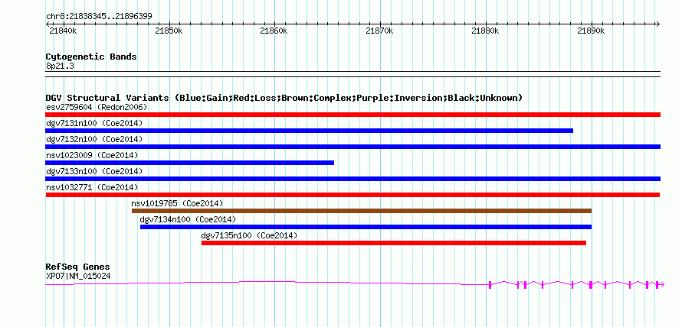Click the dgv7134n100 (Coe2014) label
Screen dimensions: 682x327
click(x=188, y=219)
